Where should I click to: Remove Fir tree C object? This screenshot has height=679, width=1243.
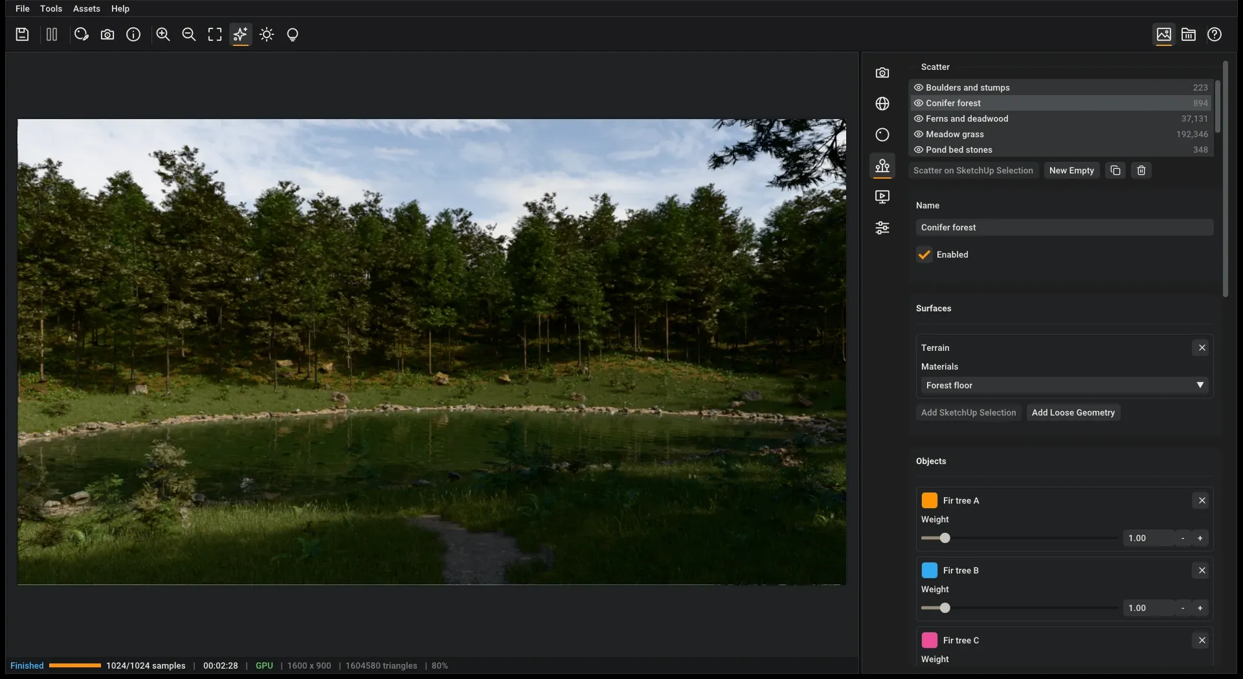click(1202, 640)
